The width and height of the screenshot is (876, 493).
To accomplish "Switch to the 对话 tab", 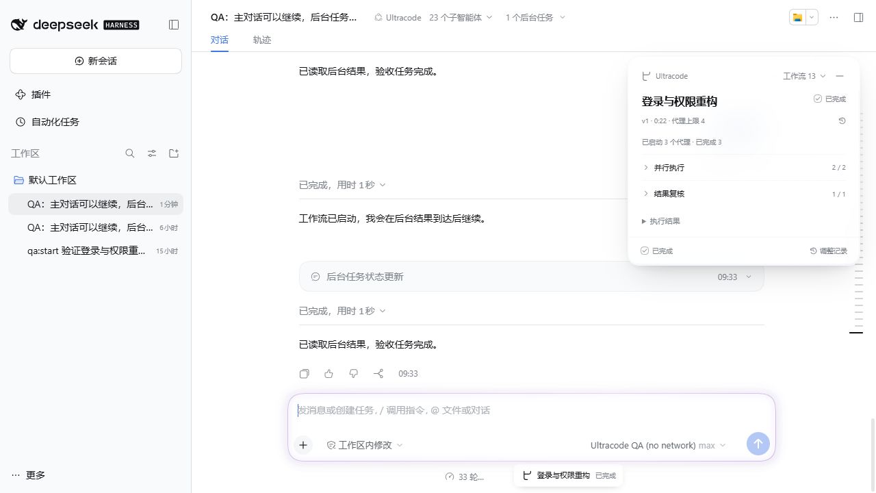I will [220, 40].
